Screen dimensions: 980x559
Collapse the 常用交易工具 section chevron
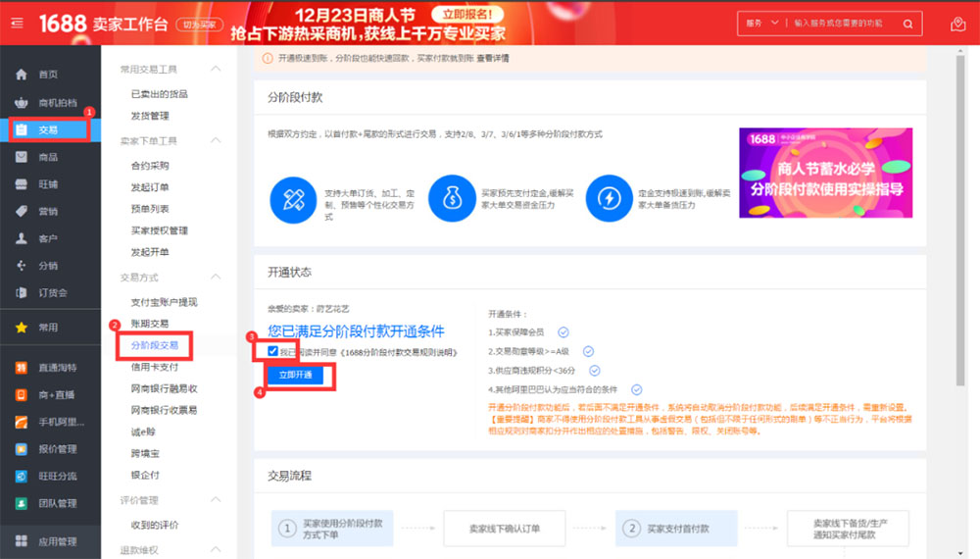coord(216,69)
